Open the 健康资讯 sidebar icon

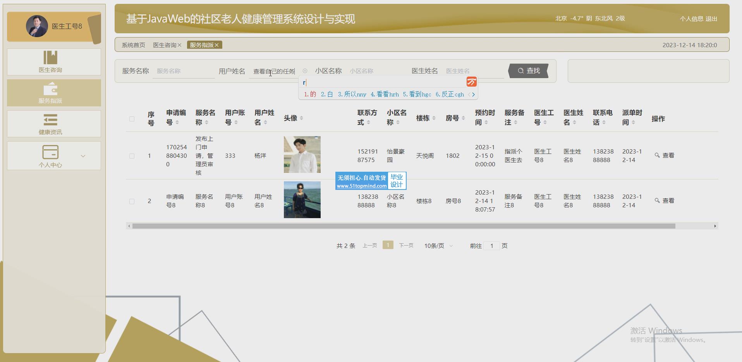(x=50, y=120)
